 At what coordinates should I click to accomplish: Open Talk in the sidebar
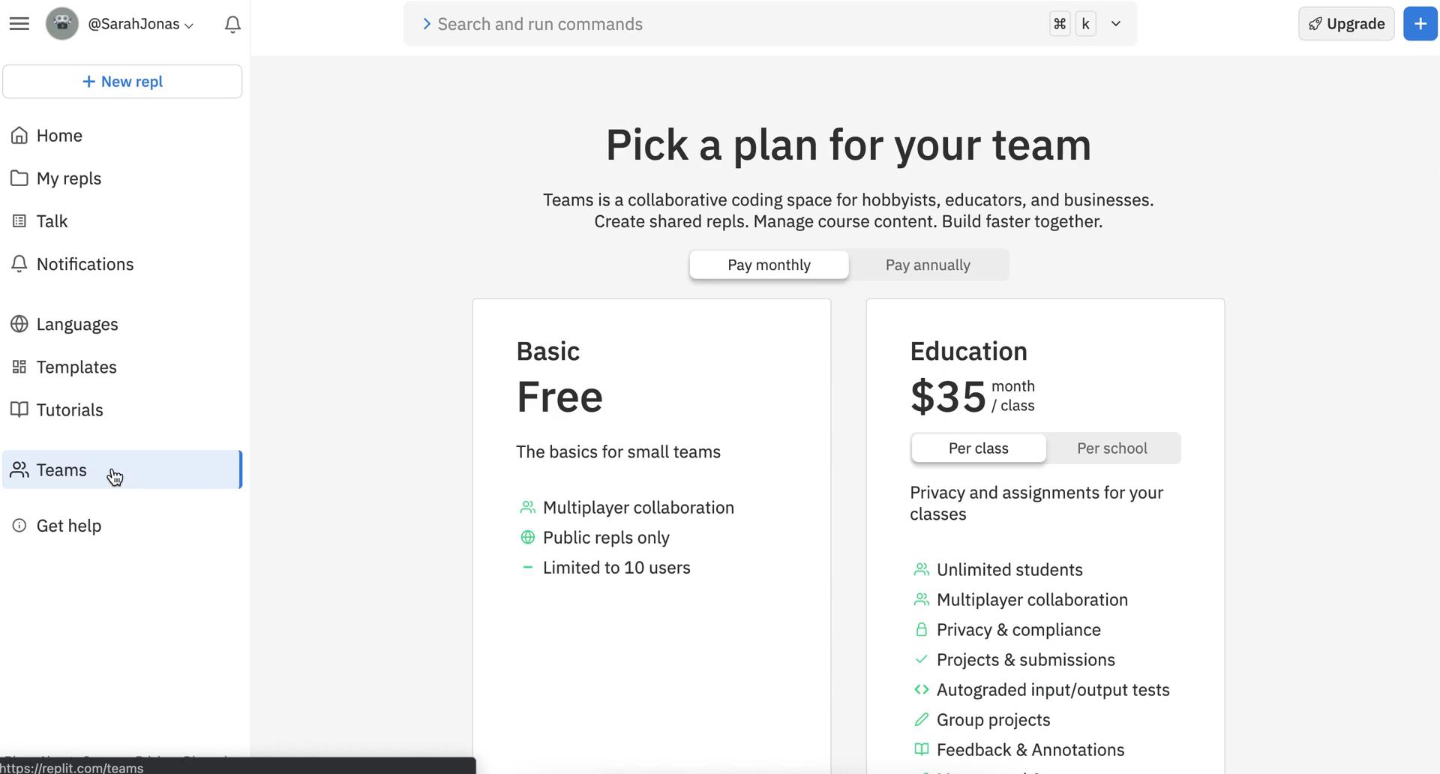point(52,221)
